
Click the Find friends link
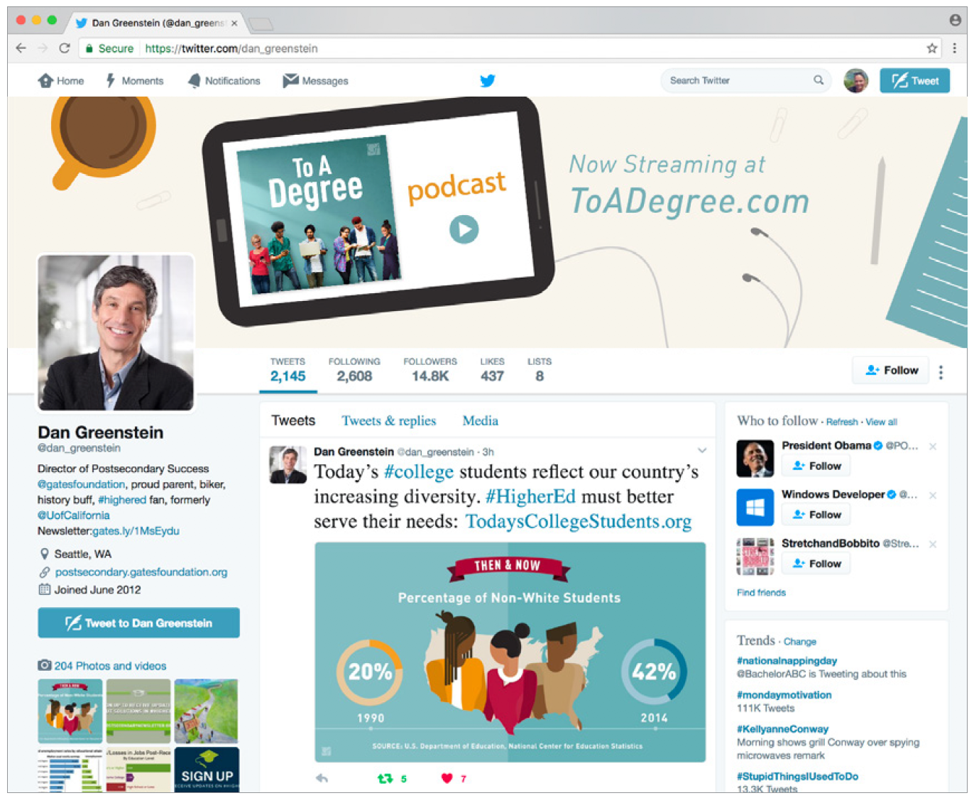tap(761, 593)
